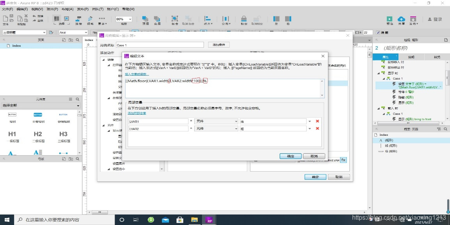Click the expression text editing area
Screen dimensions: 450x225
[223, 89]
